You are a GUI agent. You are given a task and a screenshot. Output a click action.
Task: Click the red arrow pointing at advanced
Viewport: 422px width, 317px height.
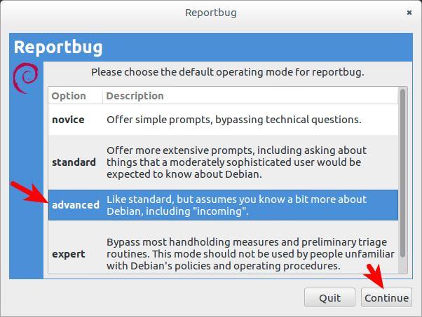pos(25,192)
